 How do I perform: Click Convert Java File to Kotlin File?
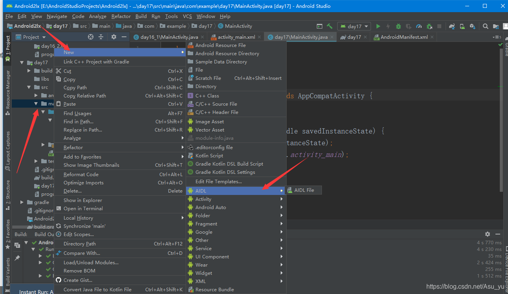tap(120, 289)
